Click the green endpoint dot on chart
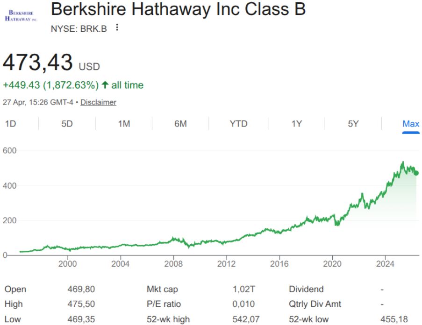 pyautogui.click(x=416, y=173)
